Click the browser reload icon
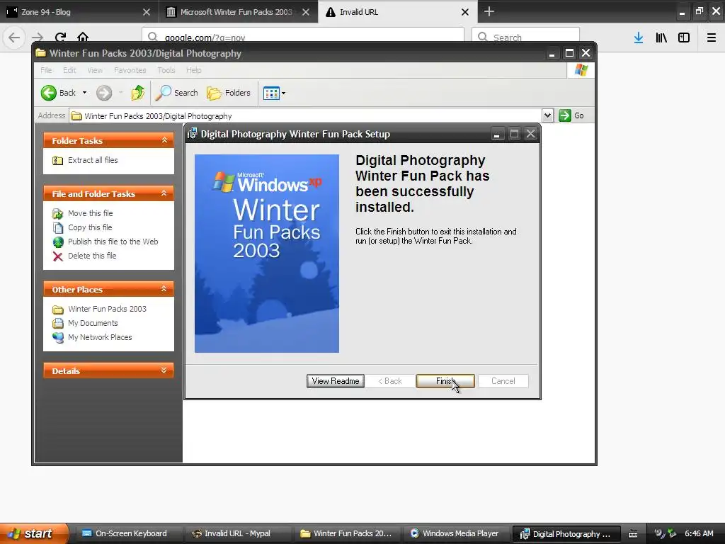 (61, 38)
